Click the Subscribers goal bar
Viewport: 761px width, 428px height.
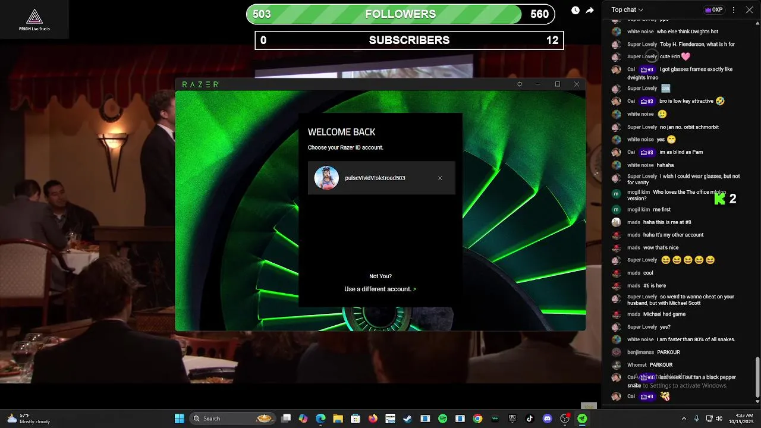409,40
